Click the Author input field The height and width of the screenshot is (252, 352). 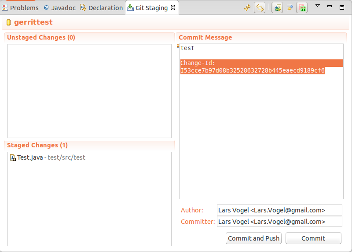pyautogui.click(x=279, y=210)
